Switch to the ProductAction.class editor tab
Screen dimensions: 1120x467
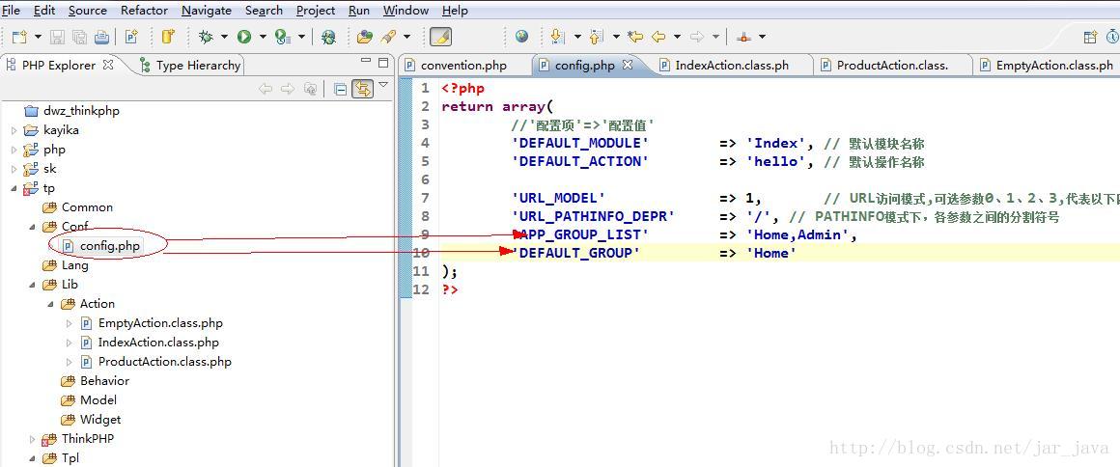point(893,65)
